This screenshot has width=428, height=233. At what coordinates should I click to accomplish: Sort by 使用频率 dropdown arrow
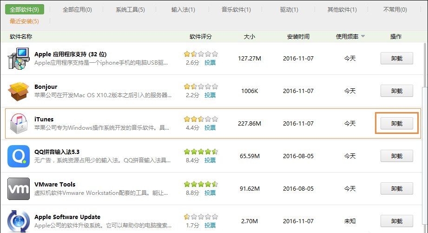click(362, 37)
